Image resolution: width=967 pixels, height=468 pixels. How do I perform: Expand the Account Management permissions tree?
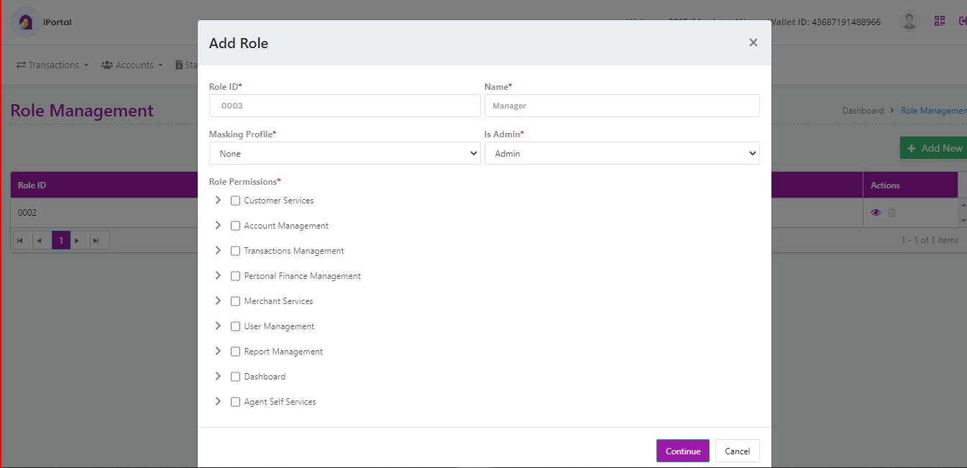(x=218, y=226)
